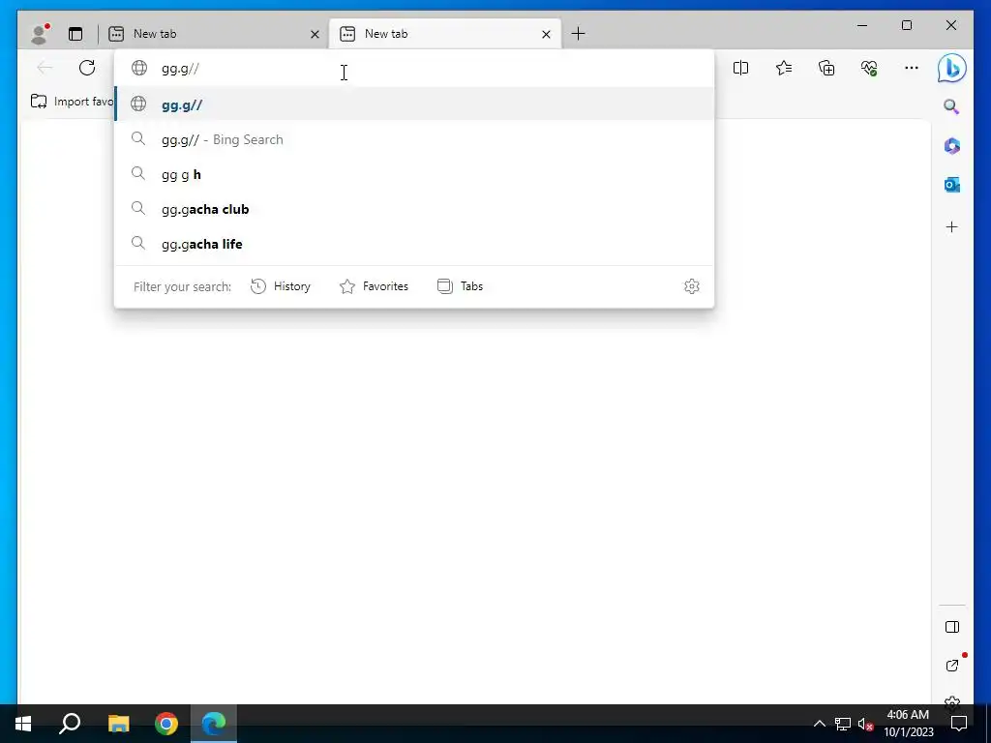Open Collections in the toolbar
This screenshot has height=743, width=991.
click(826, 68)
